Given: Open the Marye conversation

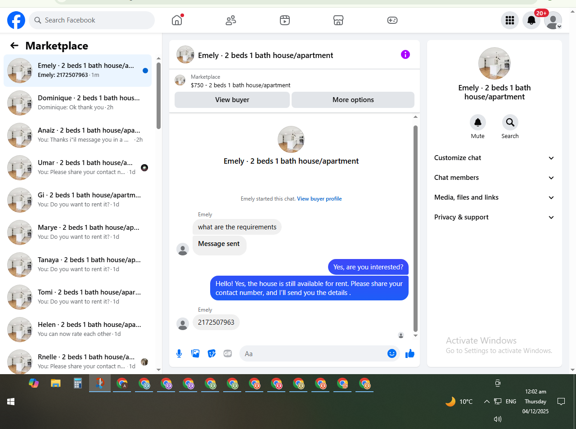Looking at the screenshot, I should tap(77, 232).
